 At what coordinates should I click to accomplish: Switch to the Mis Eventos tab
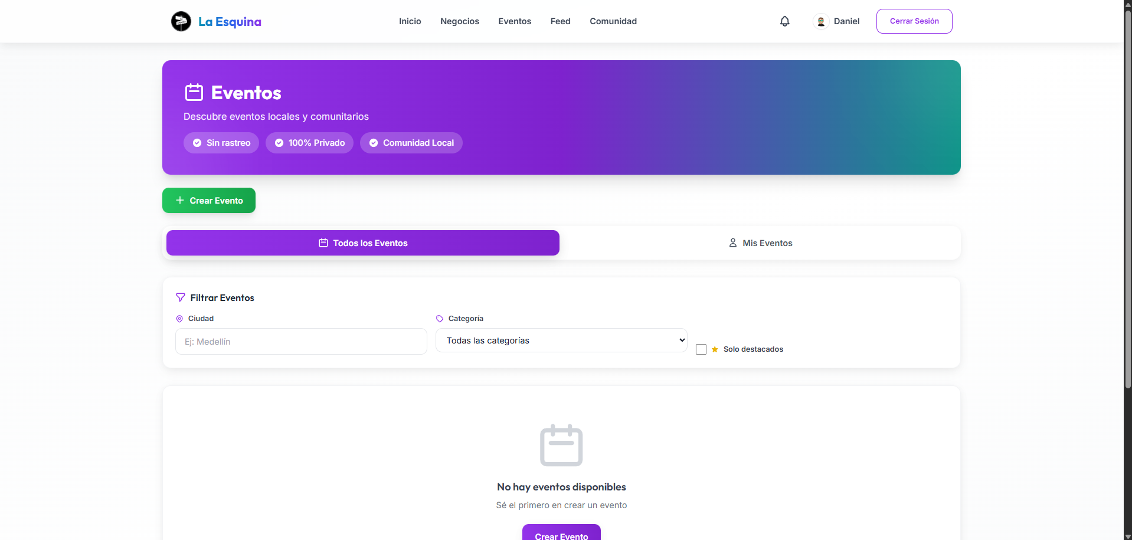[760, 243]
